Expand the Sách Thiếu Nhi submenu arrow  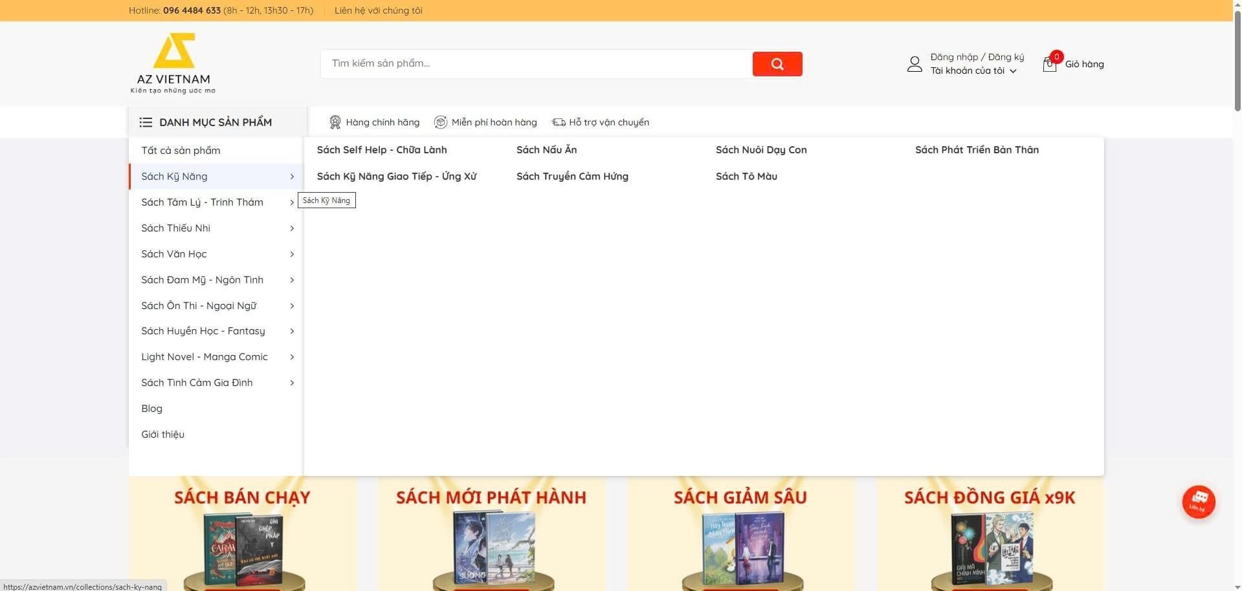click(292, 228)
